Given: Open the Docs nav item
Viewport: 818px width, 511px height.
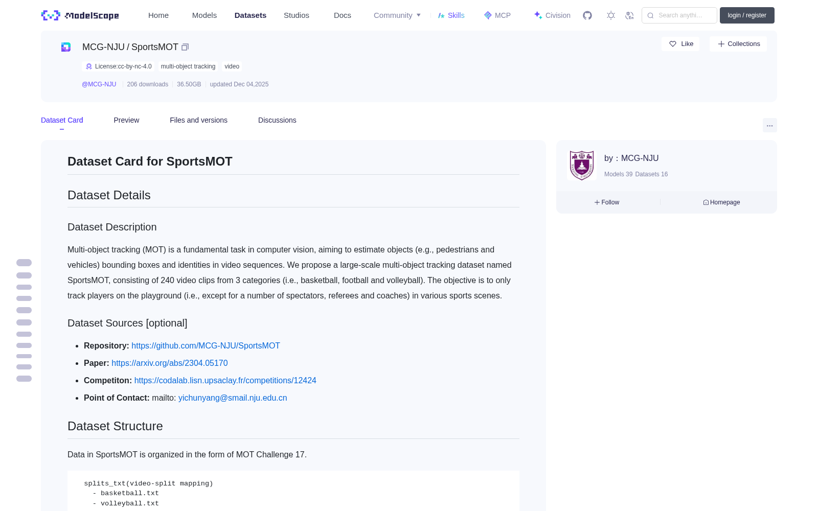Looking at the screenshot, I should tap(343, 15).
